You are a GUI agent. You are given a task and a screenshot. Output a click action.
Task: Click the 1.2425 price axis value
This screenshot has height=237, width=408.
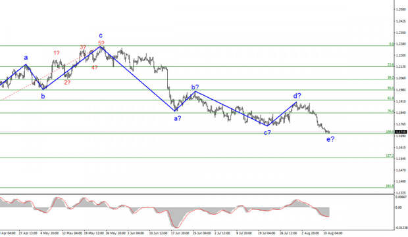click(x=401, y=21)
